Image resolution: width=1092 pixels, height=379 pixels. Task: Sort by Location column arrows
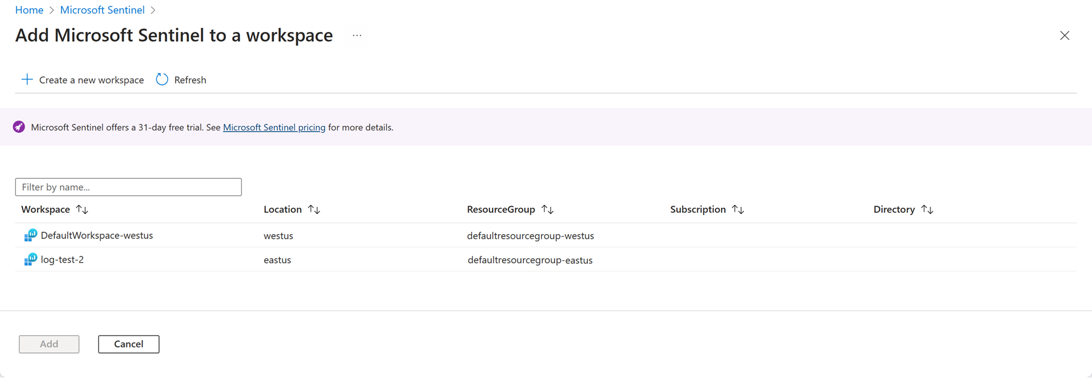point(314,209)
